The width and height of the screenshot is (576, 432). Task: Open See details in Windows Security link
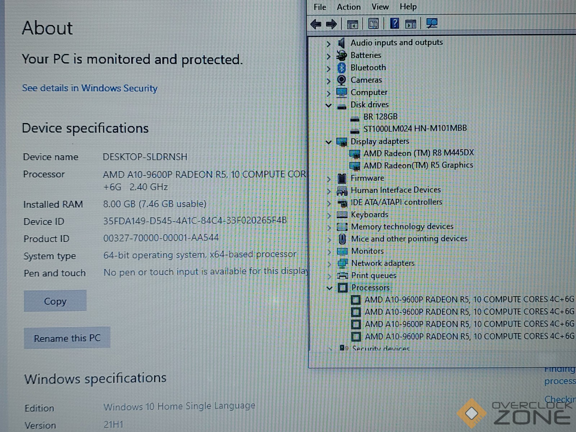point(90,88)
